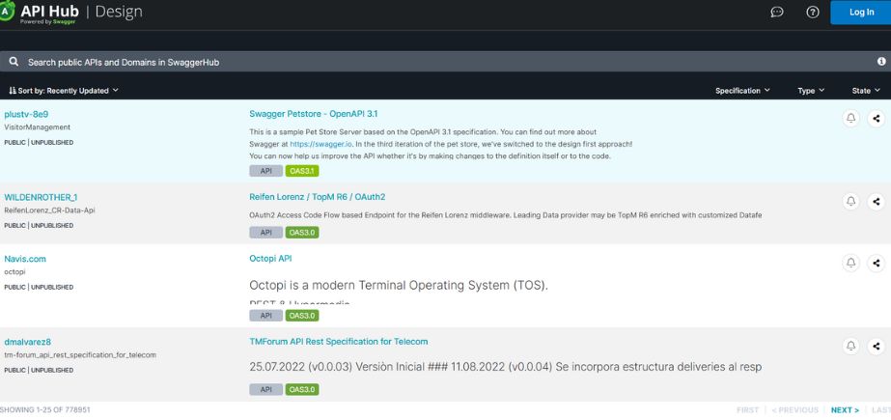891x420 pixels.
Task: Click OAS3.0 tag in Octopi row
Action: point(302,316)
